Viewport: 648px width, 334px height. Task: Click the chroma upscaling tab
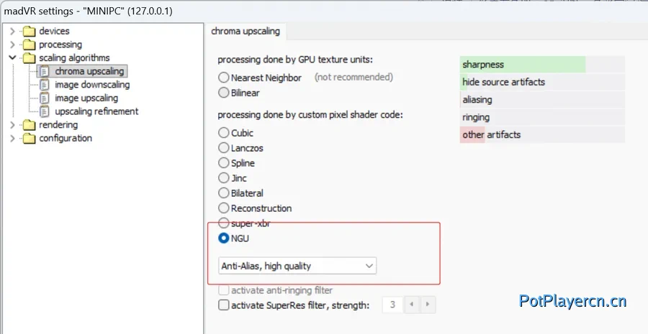pyautogui.click(x=245, y=32)
